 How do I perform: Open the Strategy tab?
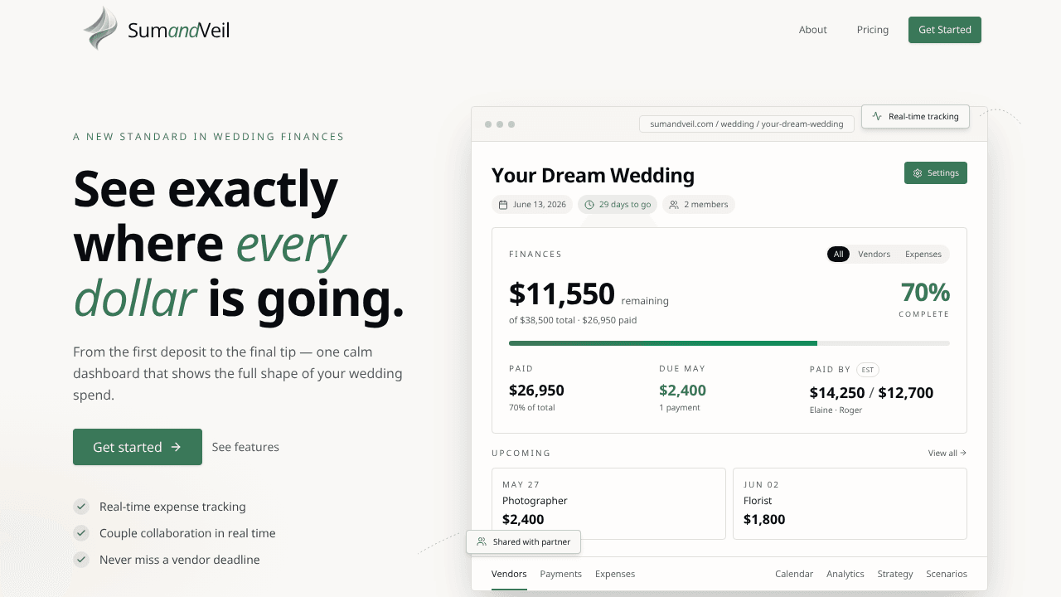pyautogui.click(x=895, y=574)
